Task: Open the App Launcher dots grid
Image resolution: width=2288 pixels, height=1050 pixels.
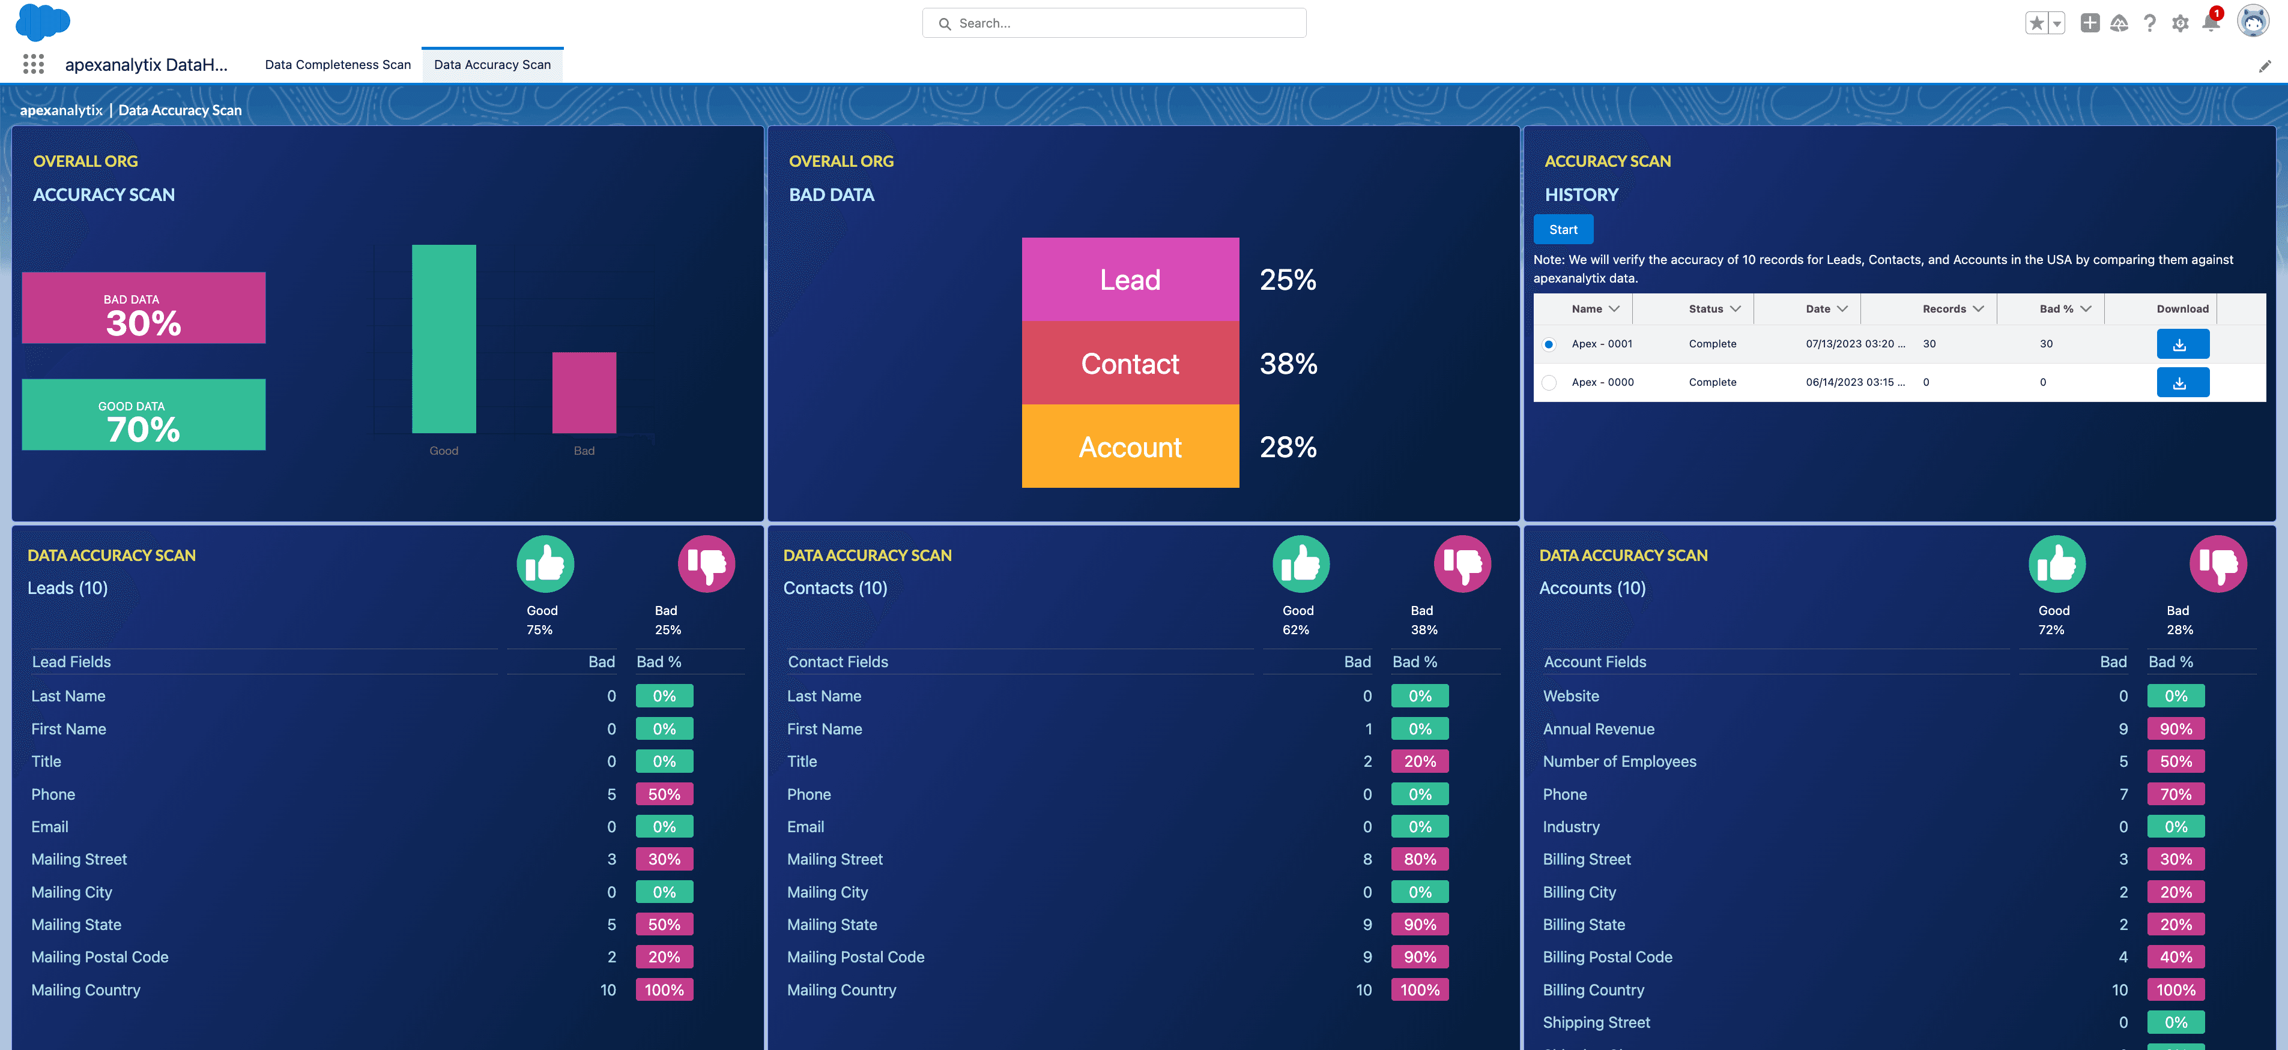Action: click(34, 64)
